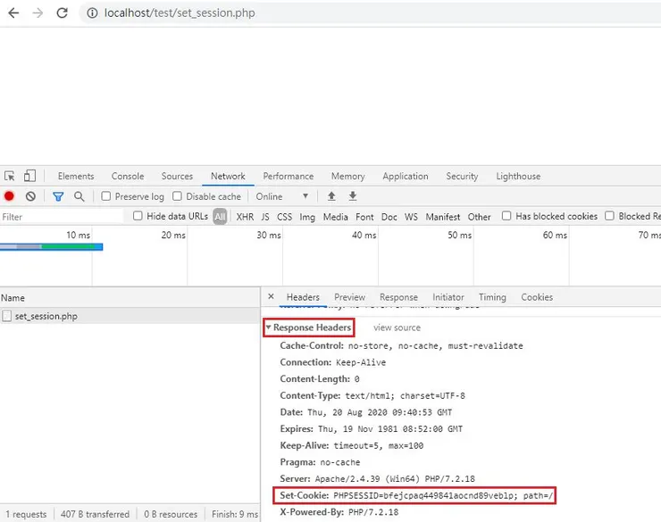661x522 pixels.
Task: Import HAR file with upload arrow
Action: pos(331,196)
